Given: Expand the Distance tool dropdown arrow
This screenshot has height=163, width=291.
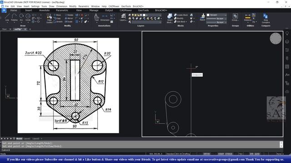Looking at the screenshot, I should 248,23.
